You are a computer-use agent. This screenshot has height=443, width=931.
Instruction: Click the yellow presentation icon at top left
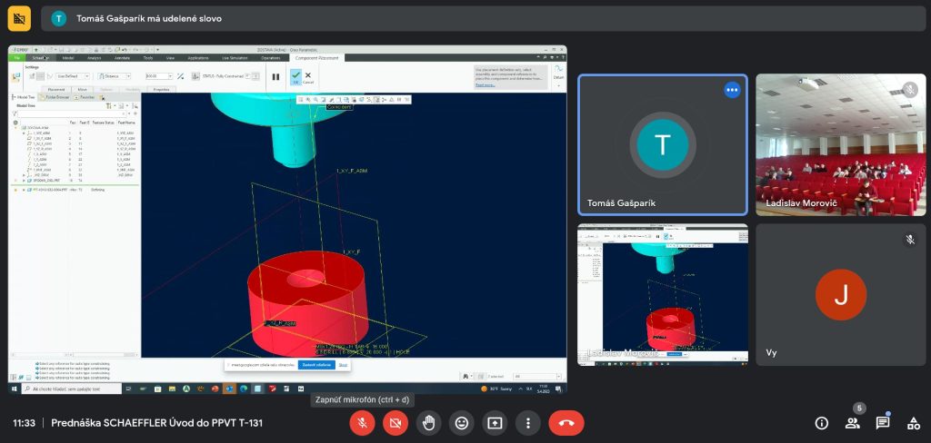coord(19,18)
